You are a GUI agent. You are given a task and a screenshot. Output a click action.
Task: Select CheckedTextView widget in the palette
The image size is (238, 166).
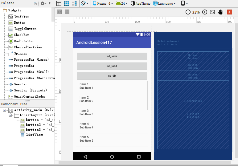tap(25, 47)
